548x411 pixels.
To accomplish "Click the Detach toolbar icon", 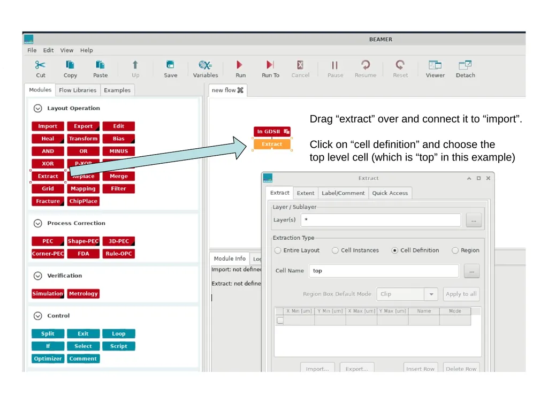I will coord(465,65).
